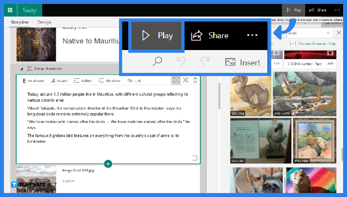
Task: Select the 972 x 1024 framed dodo painting
Action: [x=315, y=141]
